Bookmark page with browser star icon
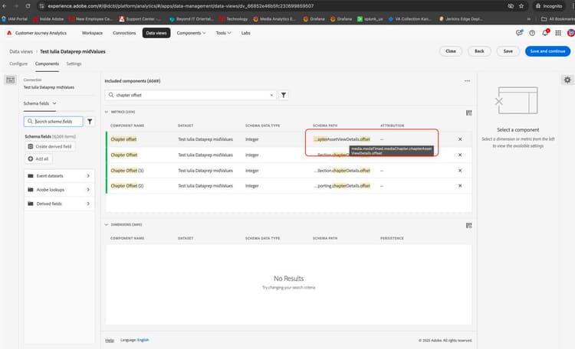575x349 pixels. tap(521, 6)
